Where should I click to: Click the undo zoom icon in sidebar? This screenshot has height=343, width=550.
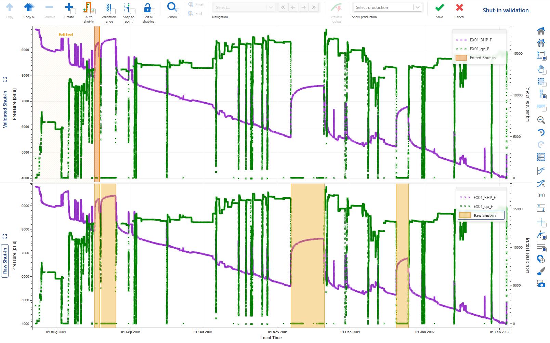point(541,132)
